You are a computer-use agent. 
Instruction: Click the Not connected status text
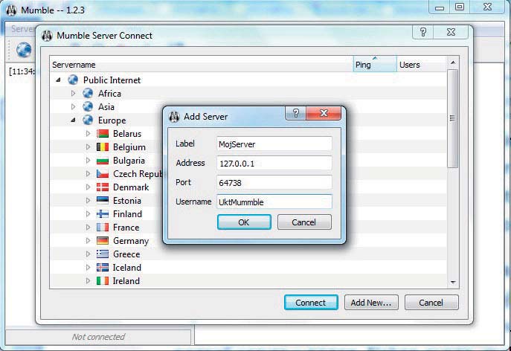click(x=98, y=337)
